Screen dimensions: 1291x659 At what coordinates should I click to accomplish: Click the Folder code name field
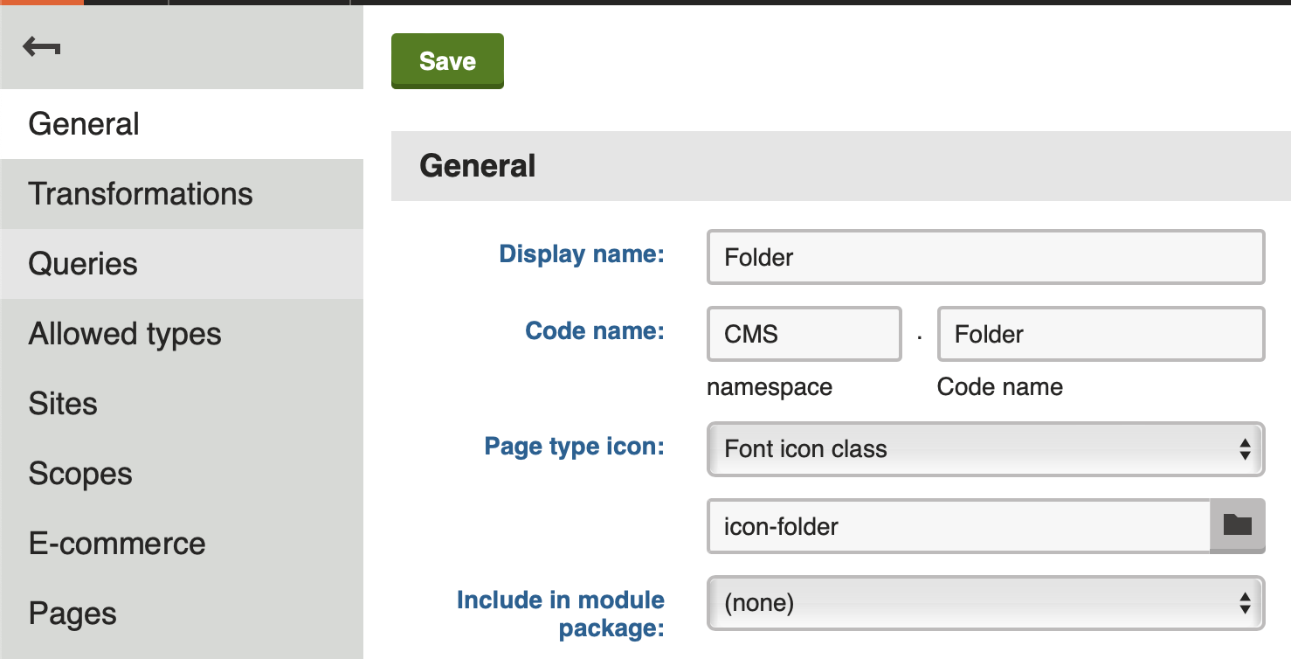pyautogui.click(x=1101, y=334)
